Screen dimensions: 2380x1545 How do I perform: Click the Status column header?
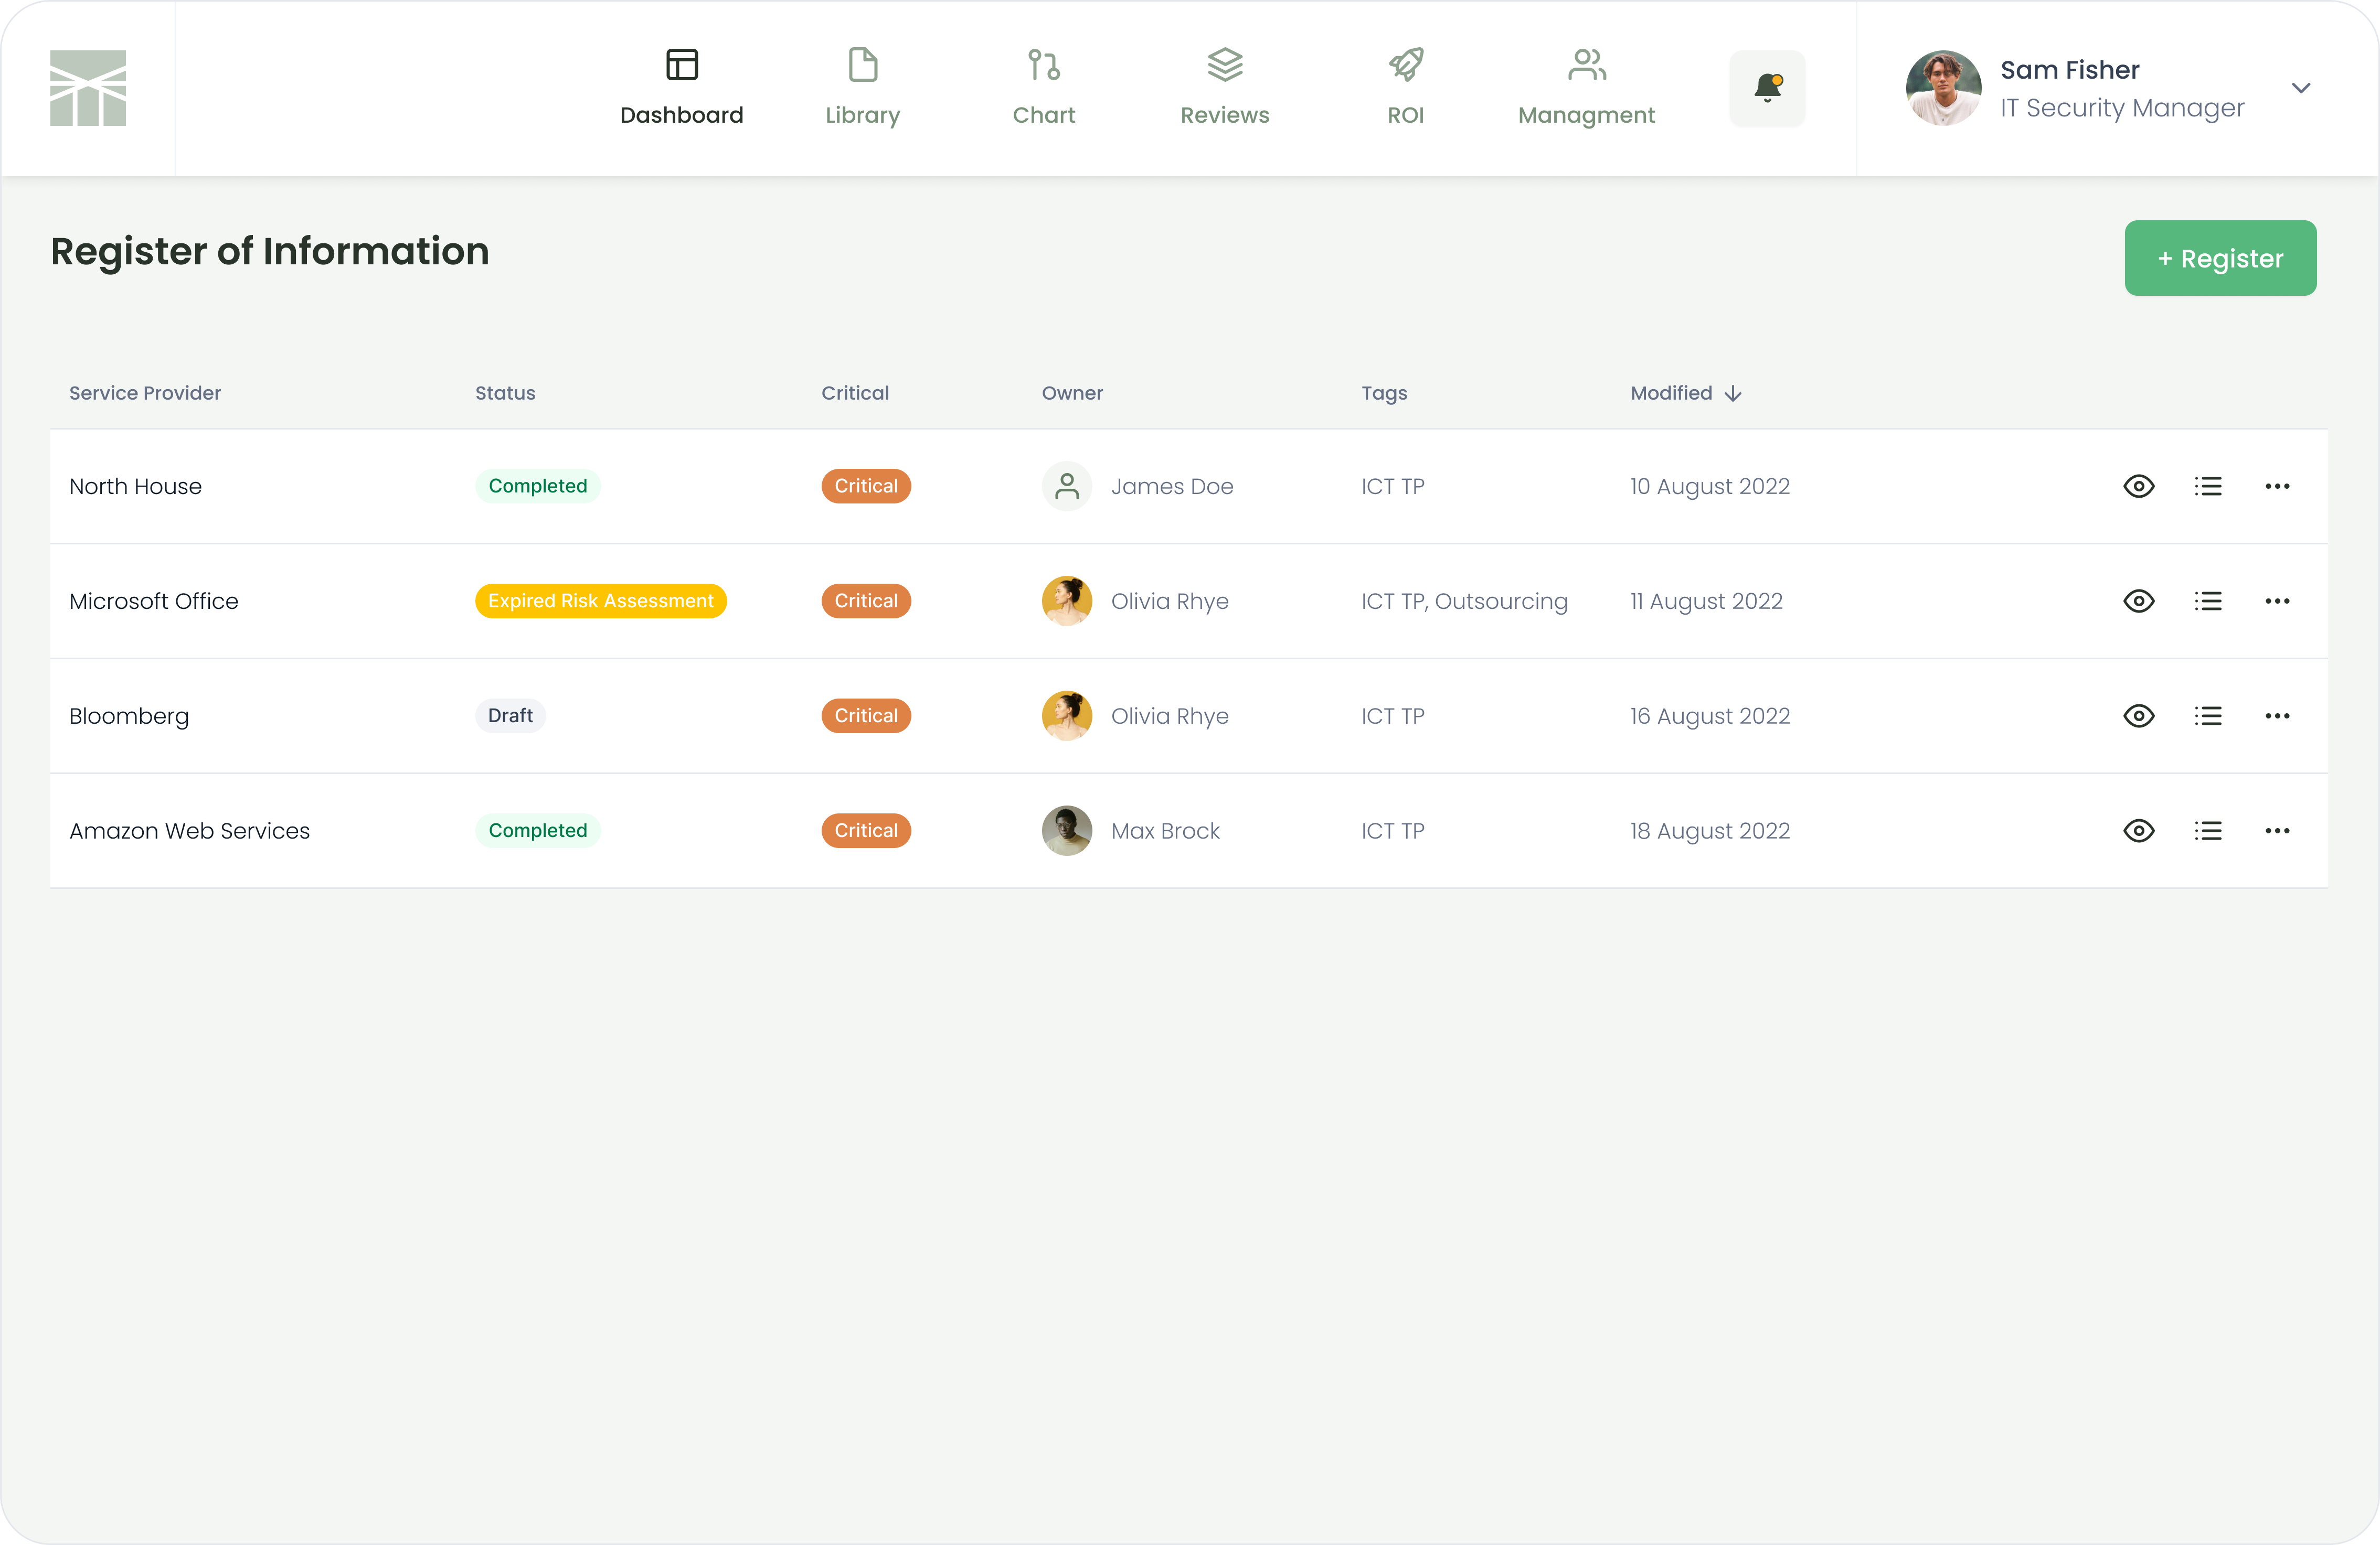click(505, 393)
